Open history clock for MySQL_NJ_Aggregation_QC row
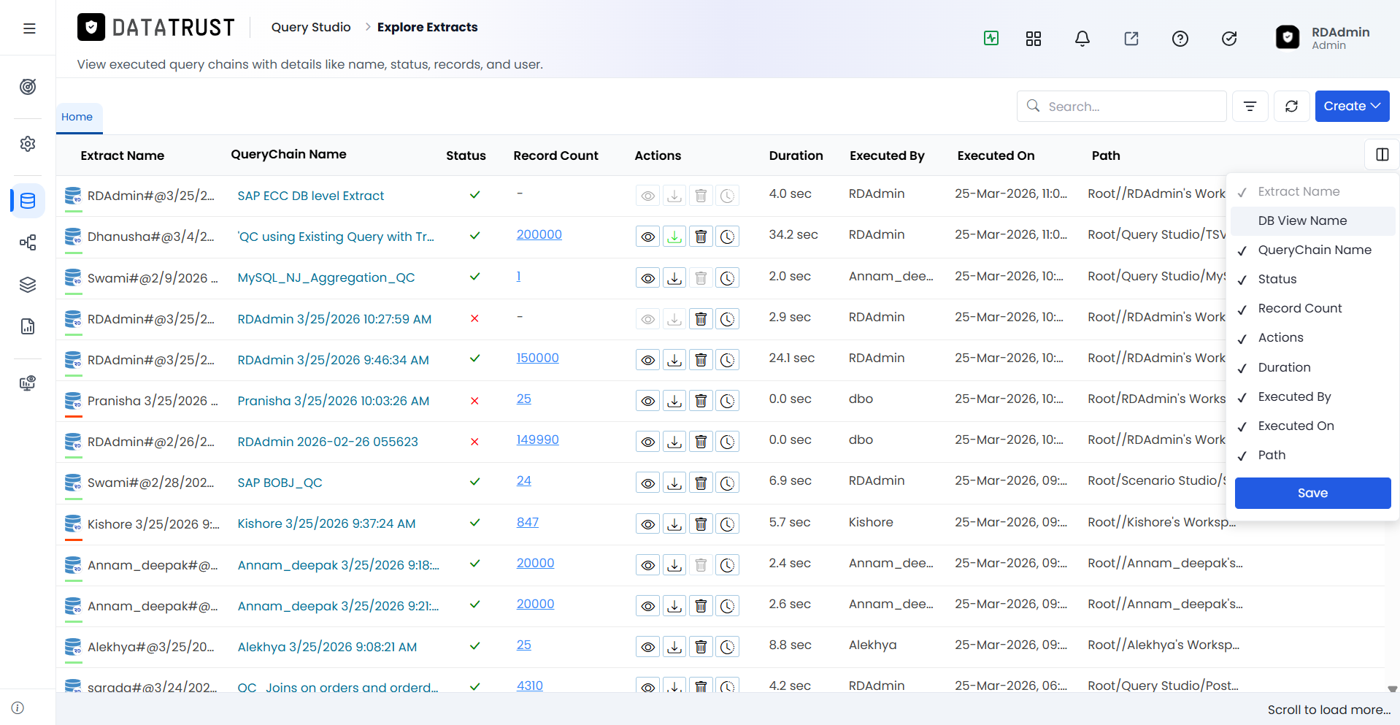This screenshot has width=1400, height=725. (728, 278)
